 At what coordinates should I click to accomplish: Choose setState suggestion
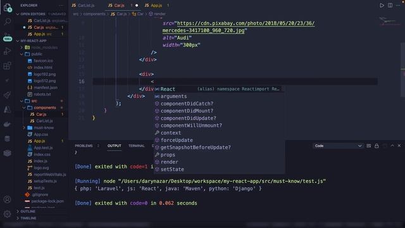click(219, 169)
